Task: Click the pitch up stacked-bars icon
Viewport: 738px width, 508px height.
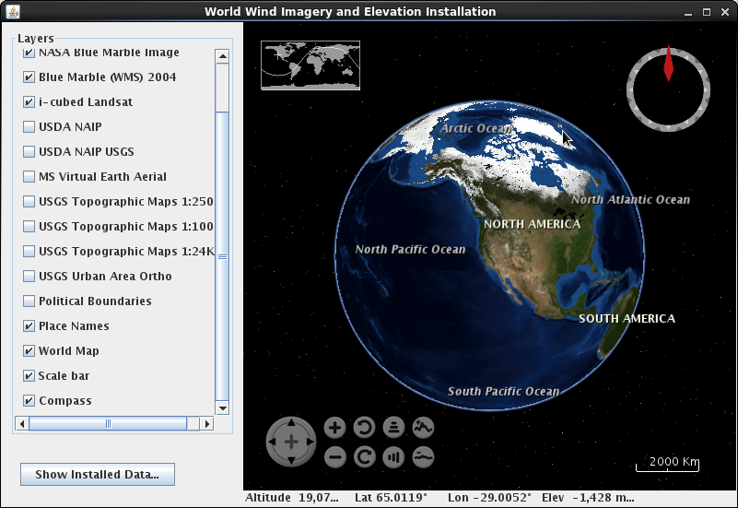Action: pyautogui.click(x=393, y=427)
